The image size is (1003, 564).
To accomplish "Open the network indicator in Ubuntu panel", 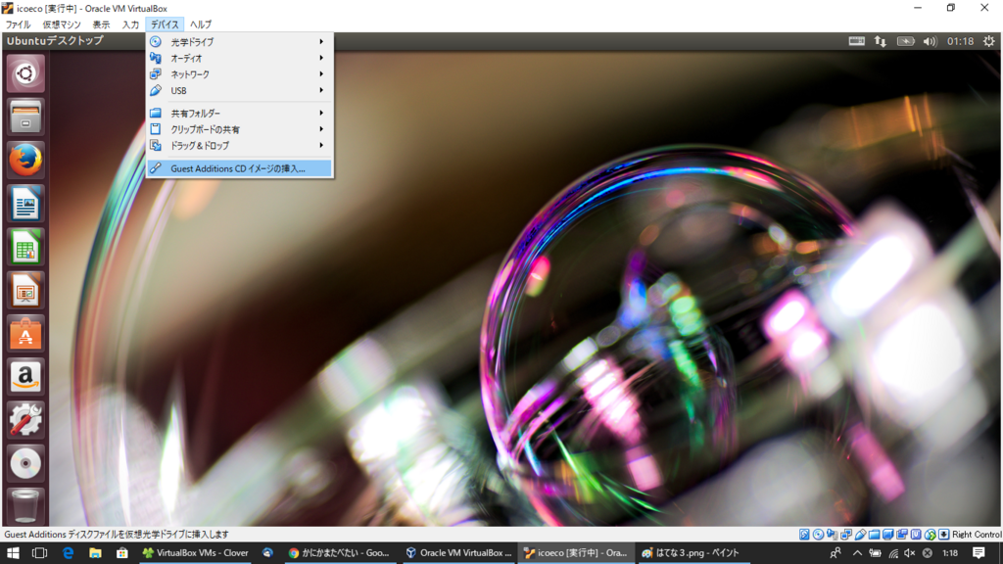I will [881, 41].
